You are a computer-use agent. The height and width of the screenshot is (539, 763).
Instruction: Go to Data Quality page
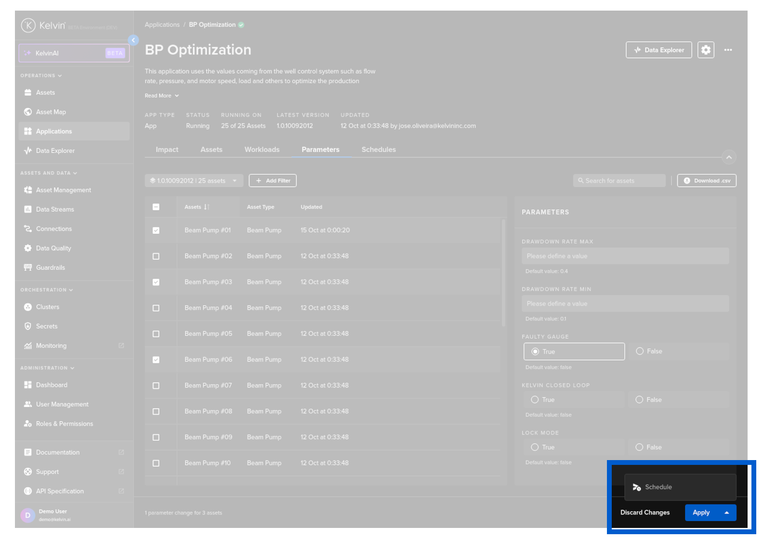coord(53,248)
